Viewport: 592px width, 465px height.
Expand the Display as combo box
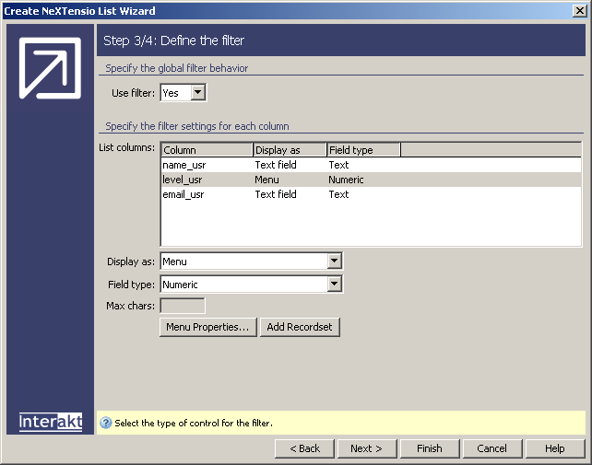[334, 262]
